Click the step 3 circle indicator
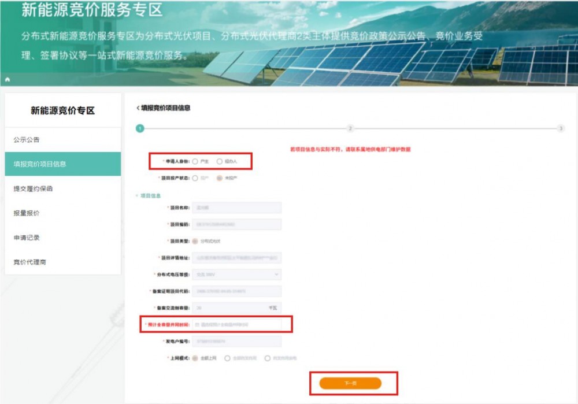 pos(561,128)
